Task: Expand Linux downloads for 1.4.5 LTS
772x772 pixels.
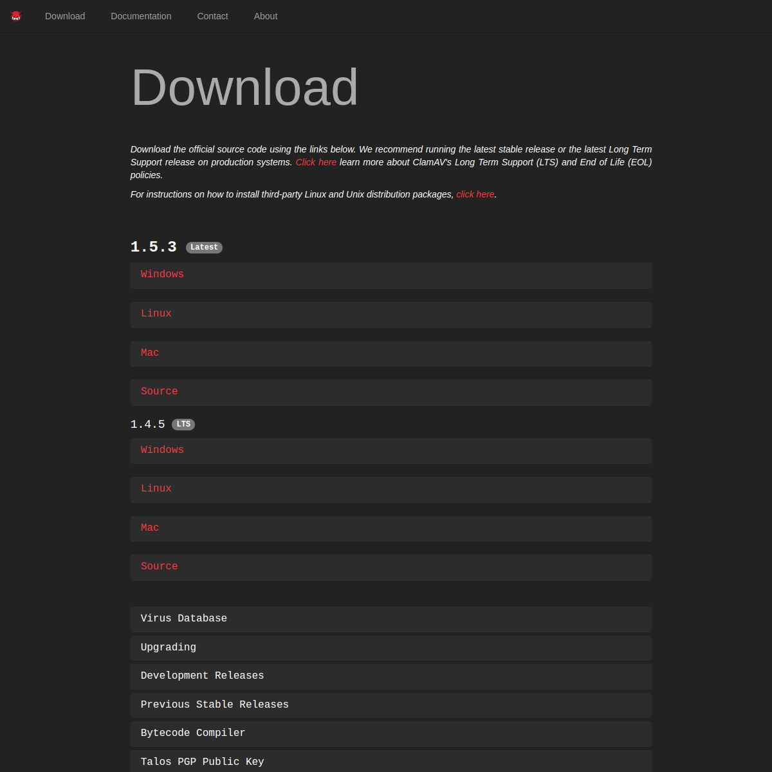Action: [x=391, y=490]
